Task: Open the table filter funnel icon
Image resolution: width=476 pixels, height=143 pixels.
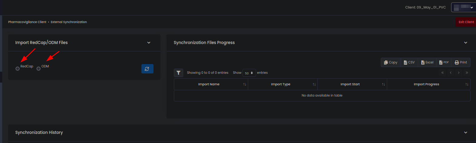Action: click(178, 73)
